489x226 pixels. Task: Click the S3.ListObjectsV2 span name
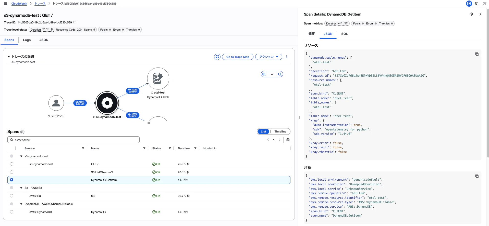coord(102,172)
